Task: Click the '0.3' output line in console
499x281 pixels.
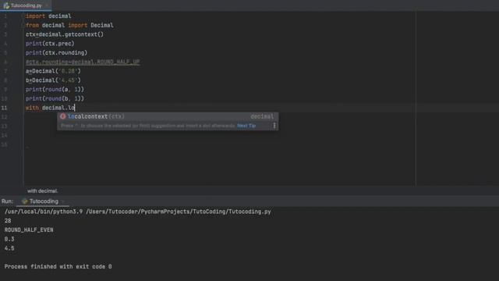Action: 9,239
